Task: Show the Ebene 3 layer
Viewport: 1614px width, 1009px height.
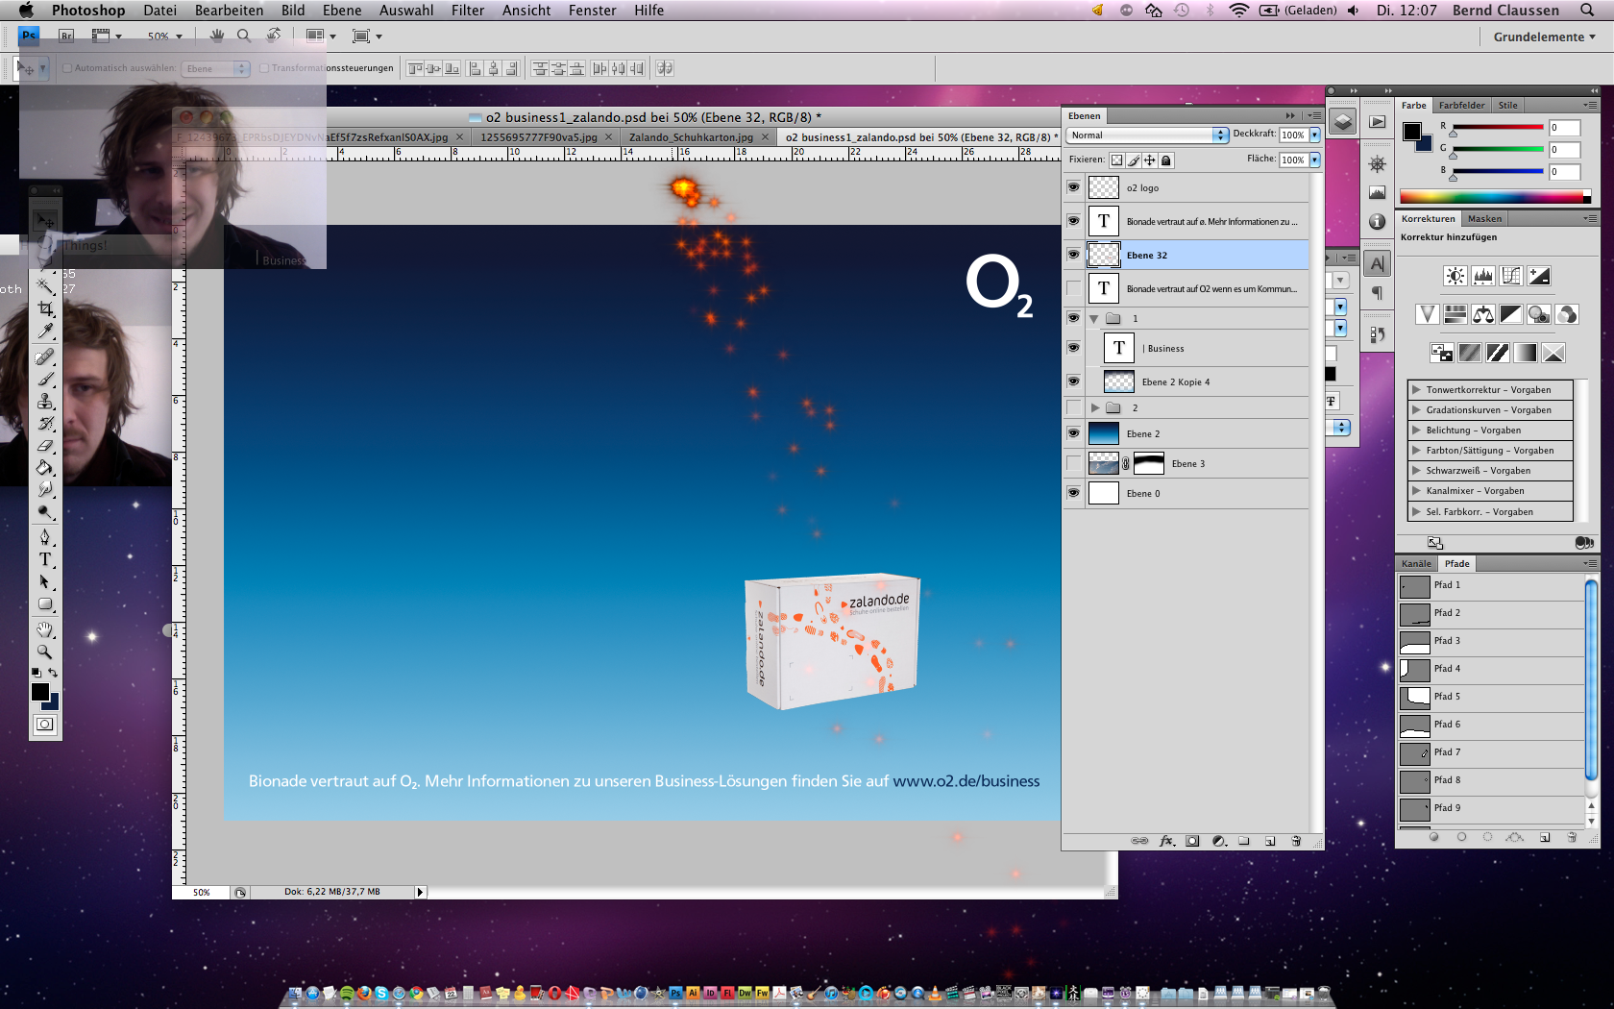Action: tap(1073, 464)
